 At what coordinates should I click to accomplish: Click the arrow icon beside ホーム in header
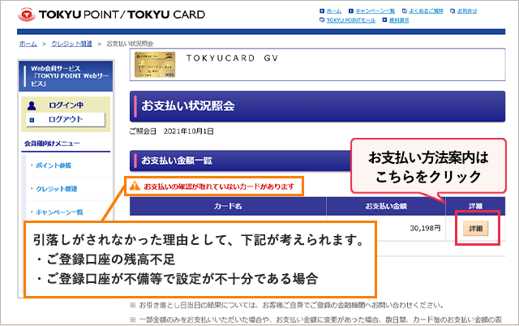[322, 11]
